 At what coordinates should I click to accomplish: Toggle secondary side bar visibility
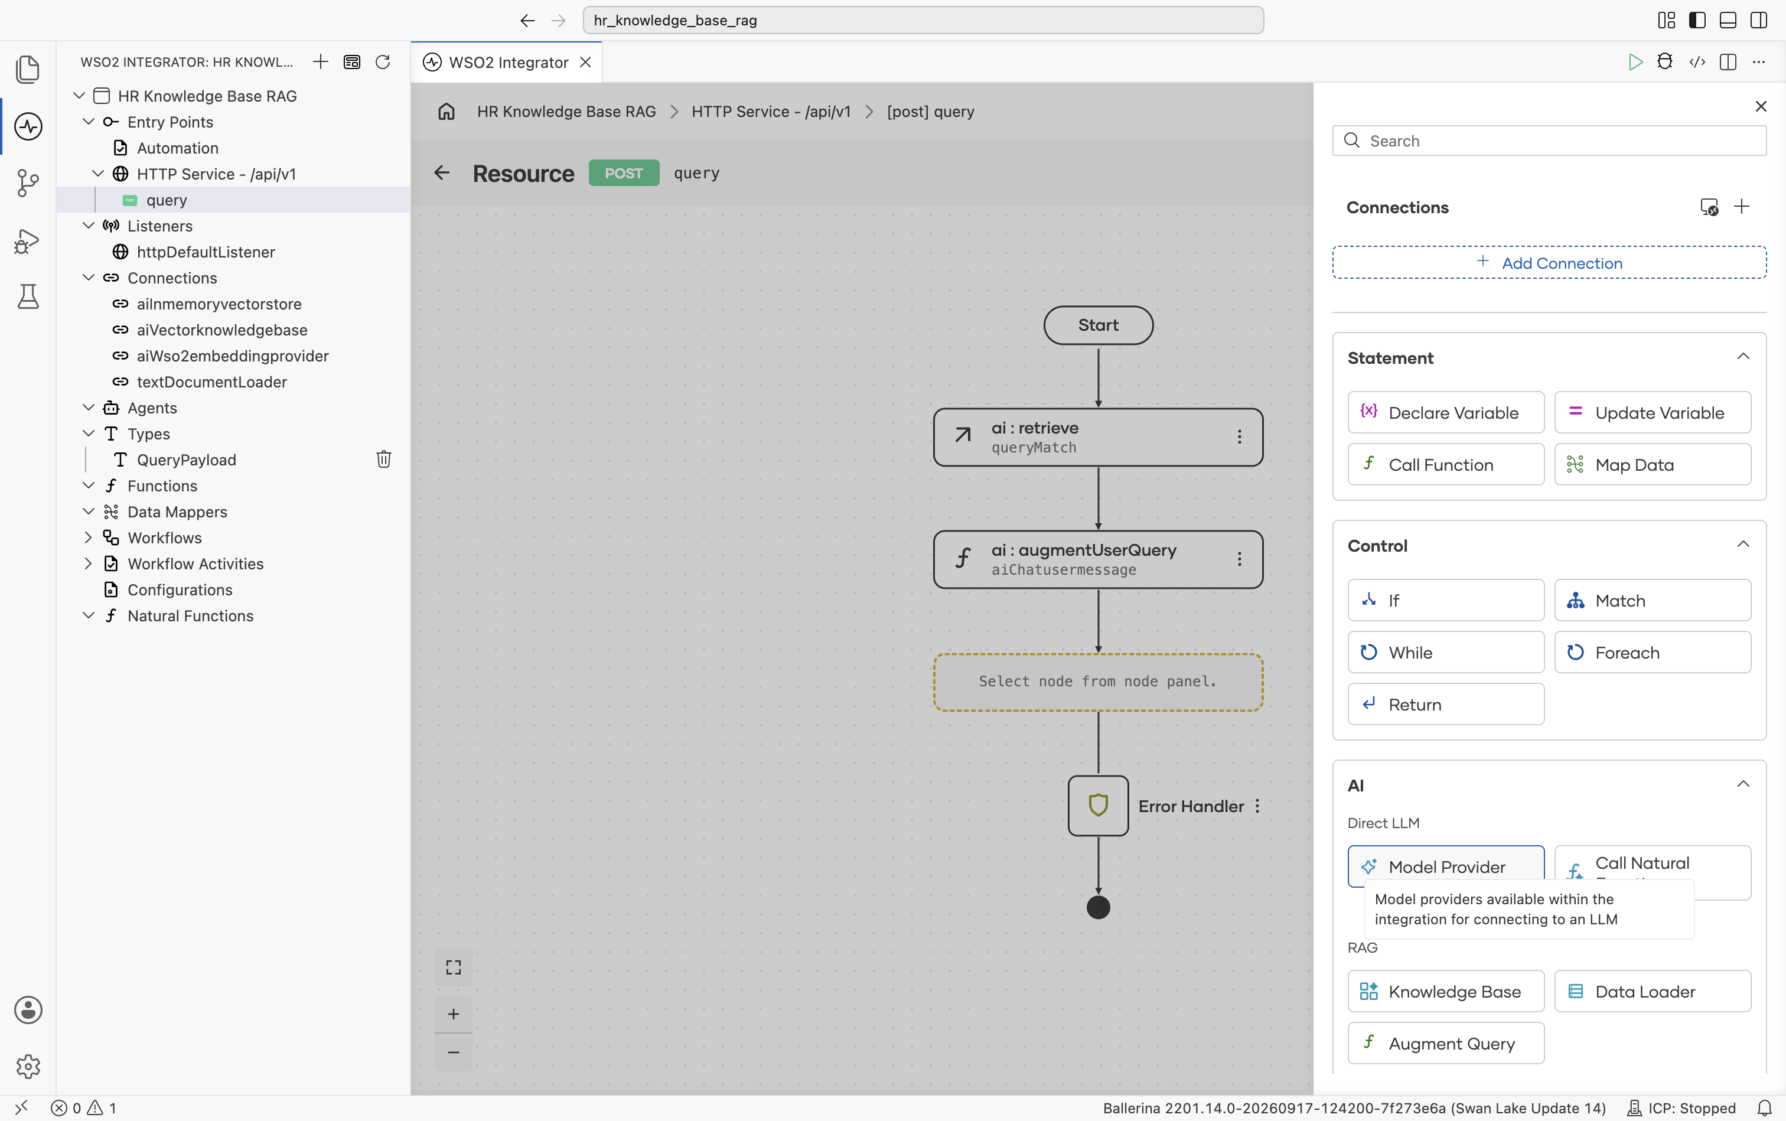point(1759,20)
